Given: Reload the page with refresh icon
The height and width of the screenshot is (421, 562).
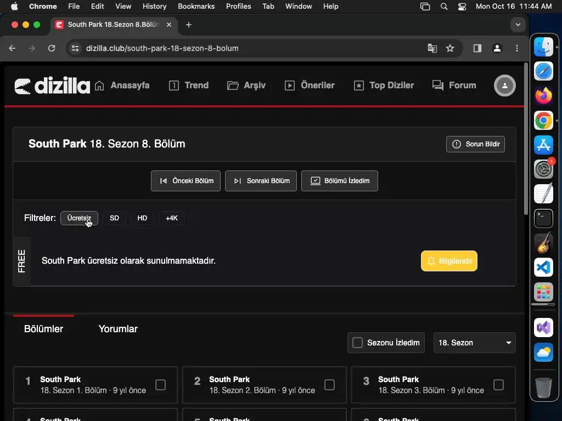Looking at the screenshot, I should click(x=52, y=48).
